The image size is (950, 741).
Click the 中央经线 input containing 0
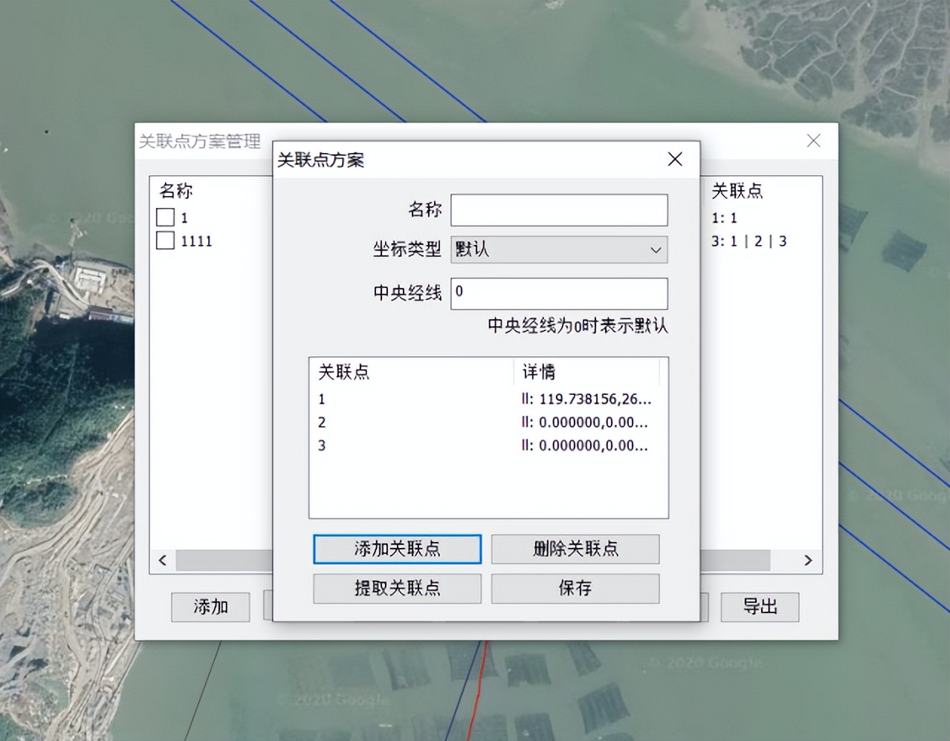tap(558, 294)
